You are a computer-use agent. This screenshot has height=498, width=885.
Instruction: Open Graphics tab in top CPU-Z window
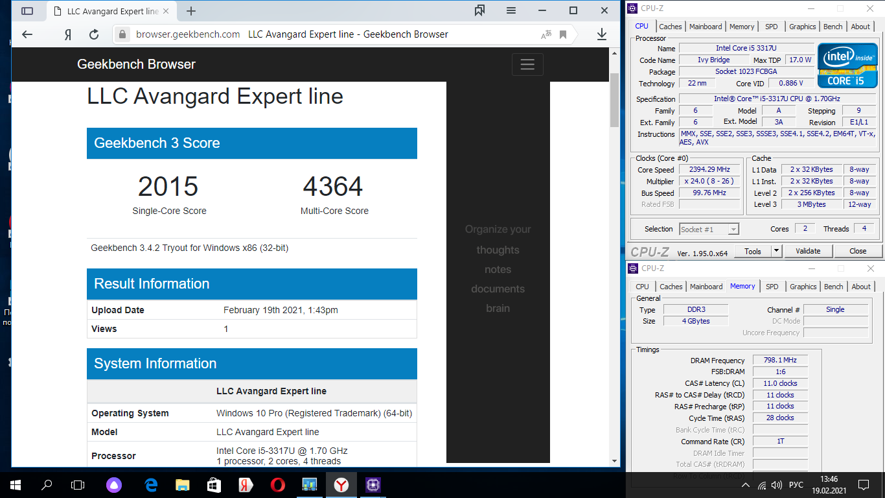[803, 27]
